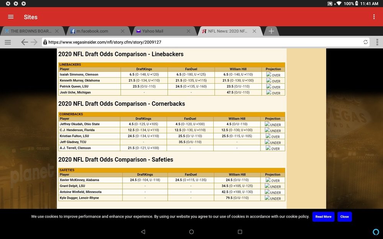Click the Cornerbacks odds comparison heading
This screenshot has width=383, height=239.
(122, 104)
